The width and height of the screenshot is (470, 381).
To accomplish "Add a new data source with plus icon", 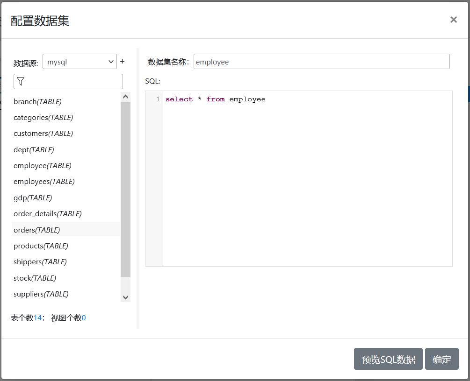I will tap(123, 61).
